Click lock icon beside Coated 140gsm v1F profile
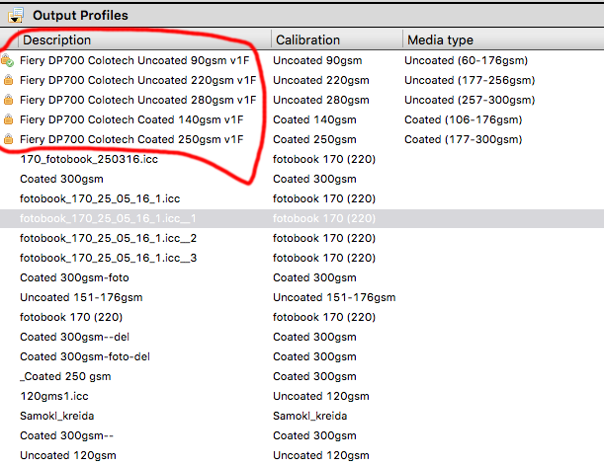 [x=8, y=119]
